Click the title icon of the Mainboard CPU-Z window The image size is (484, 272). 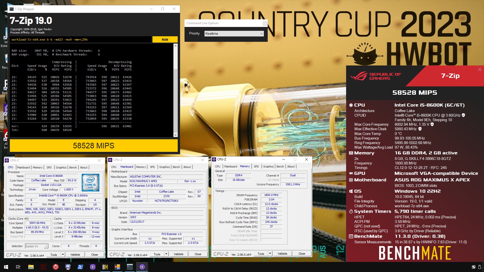pyautogui.click(x=110, y=160)
